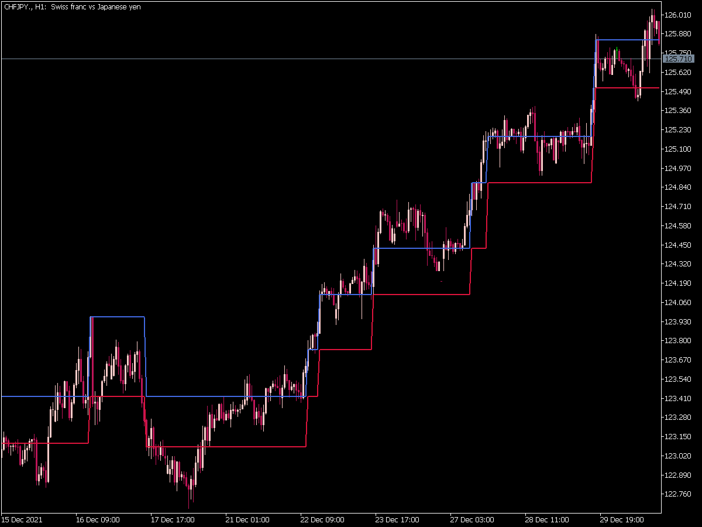This screenshot has width=702, height=527.
Task: Click the 22 Dec 09:00 time label
Action: point(322,519)
